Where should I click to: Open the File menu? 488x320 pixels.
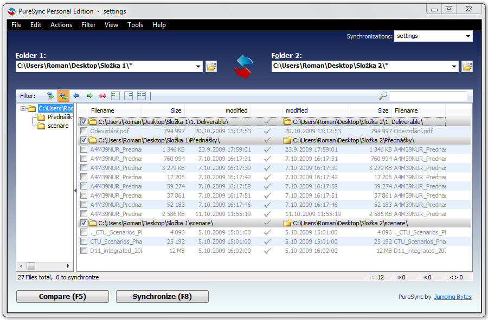point(16,25)
